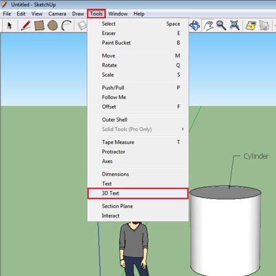
Task: Click the Zoom Extents icon
Action: (235, 25)
